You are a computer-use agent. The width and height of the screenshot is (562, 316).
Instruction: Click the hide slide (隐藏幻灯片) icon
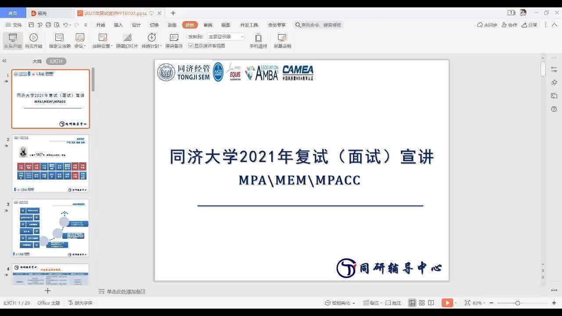[x=127, y=38]
